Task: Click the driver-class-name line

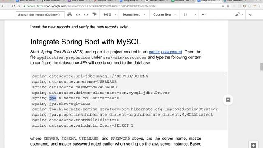Action: point(101,92)
